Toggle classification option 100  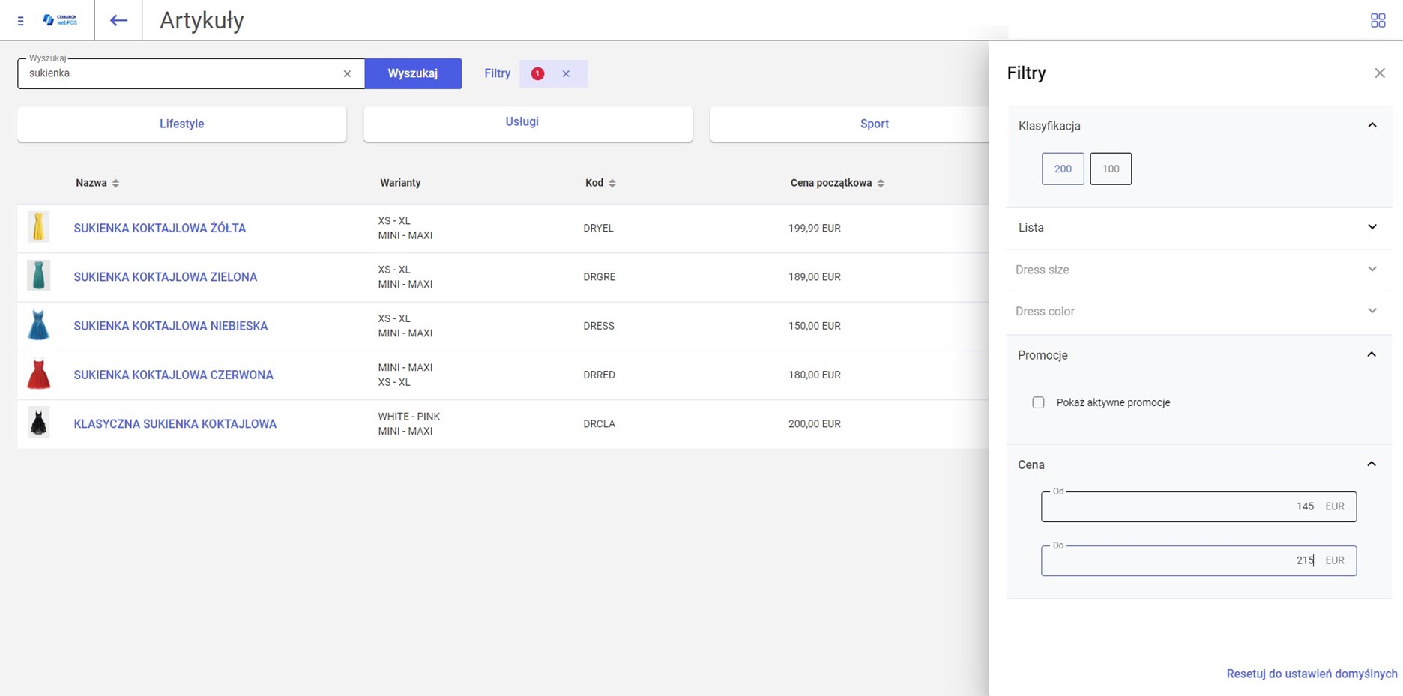[x=1110, y=169]
